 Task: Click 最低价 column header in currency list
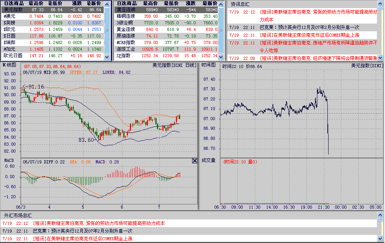tap(55, 3)
